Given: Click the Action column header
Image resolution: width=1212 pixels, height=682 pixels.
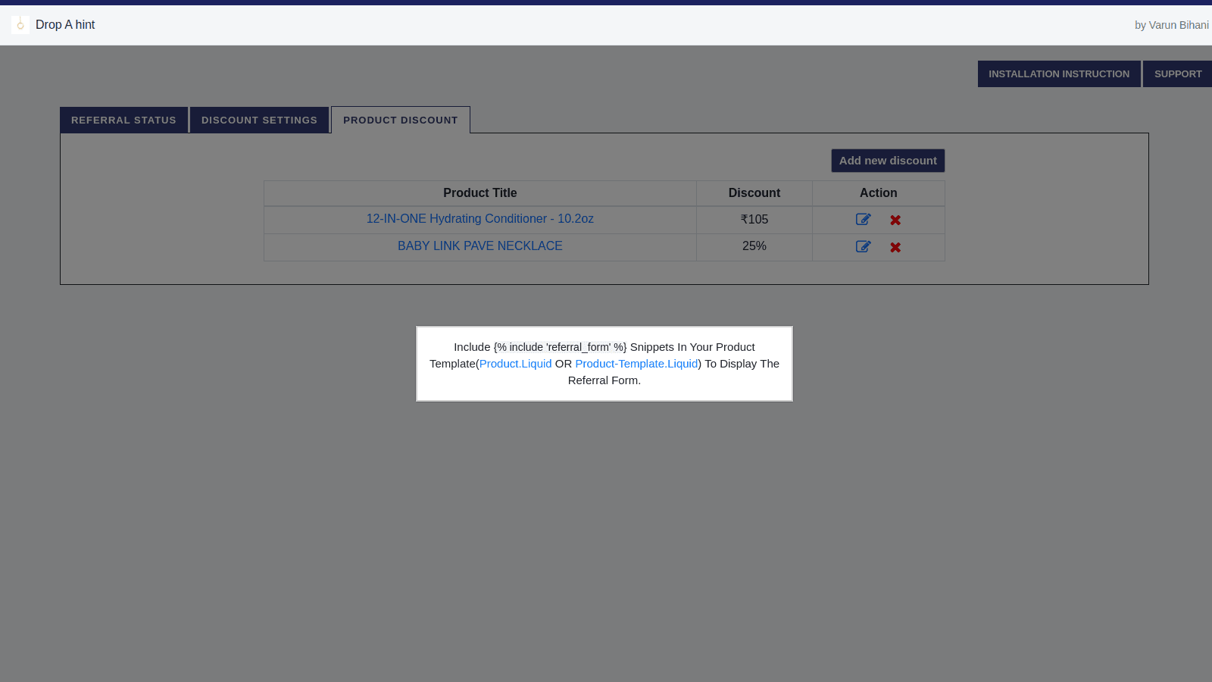Looking at the screenshot, I should (878, 193).
